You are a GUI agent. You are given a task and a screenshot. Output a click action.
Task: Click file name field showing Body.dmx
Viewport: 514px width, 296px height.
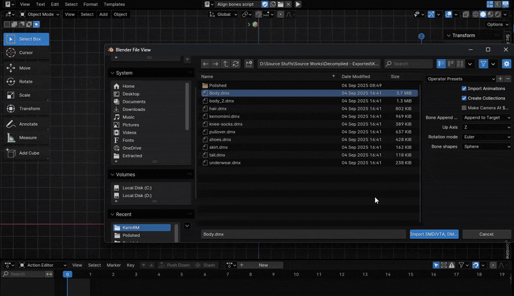pyautogui.click(x=303, y=234)
